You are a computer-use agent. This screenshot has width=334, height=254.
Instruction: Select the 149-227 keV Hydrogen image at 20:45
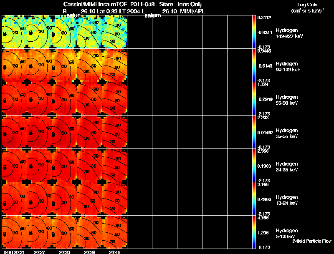pyautogui.click(x=114, y=32)
